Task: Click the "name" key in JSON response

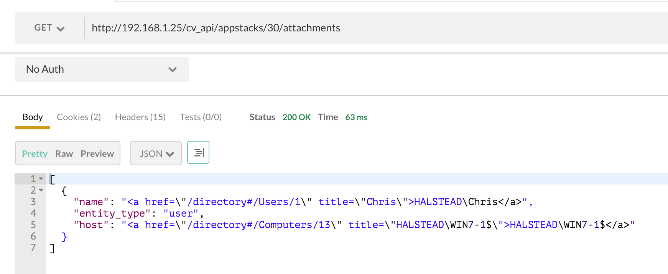Action: click(91, 202)
